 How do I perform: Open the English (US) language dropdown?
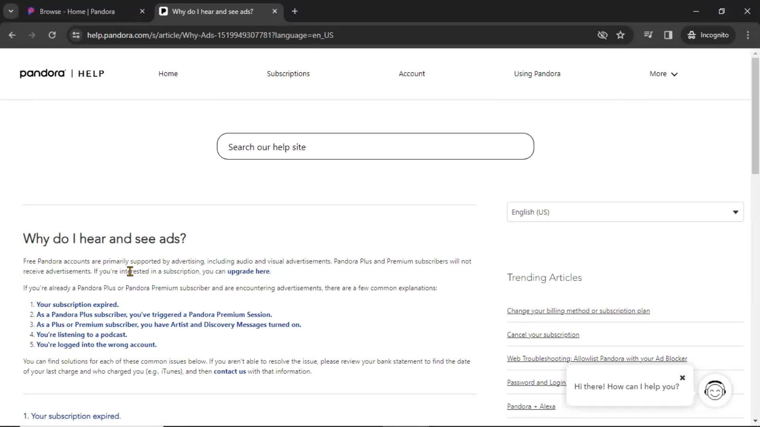click(x=625, y=212)
